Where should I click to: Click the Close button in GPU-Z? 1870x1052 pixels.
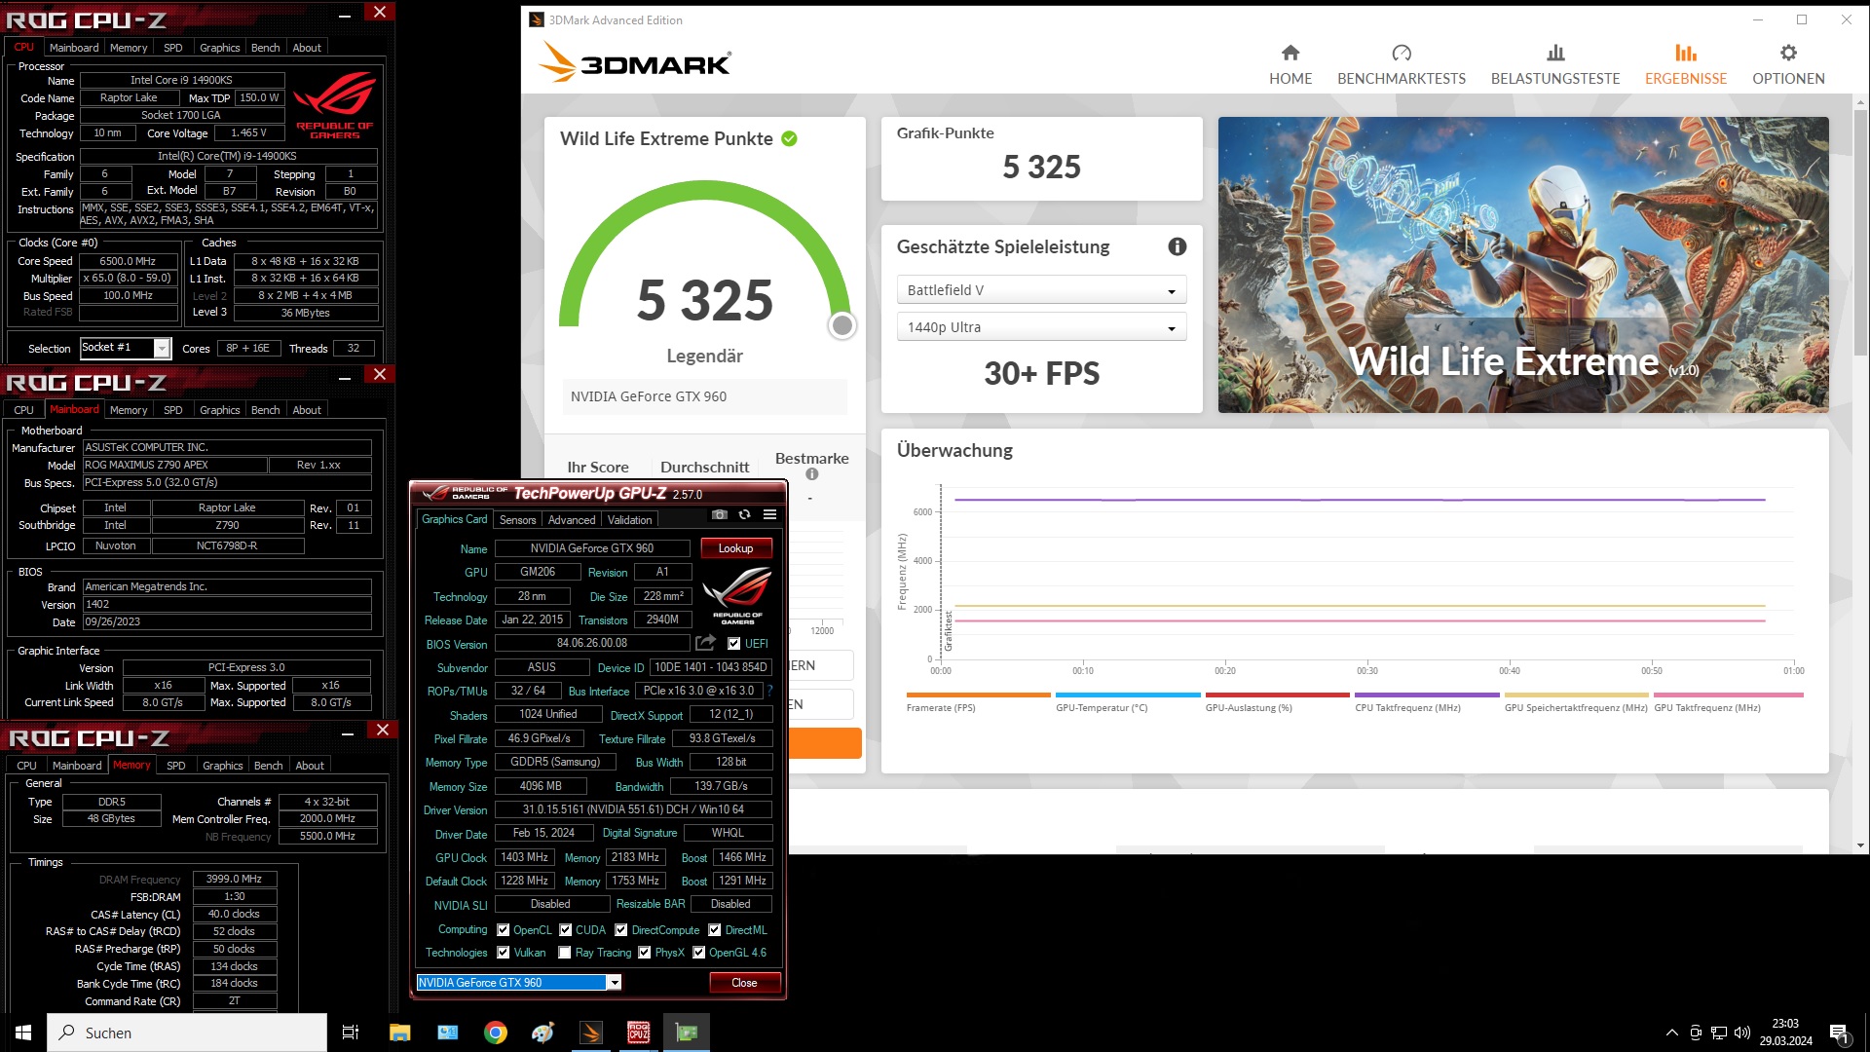click(x=744, y=983)
